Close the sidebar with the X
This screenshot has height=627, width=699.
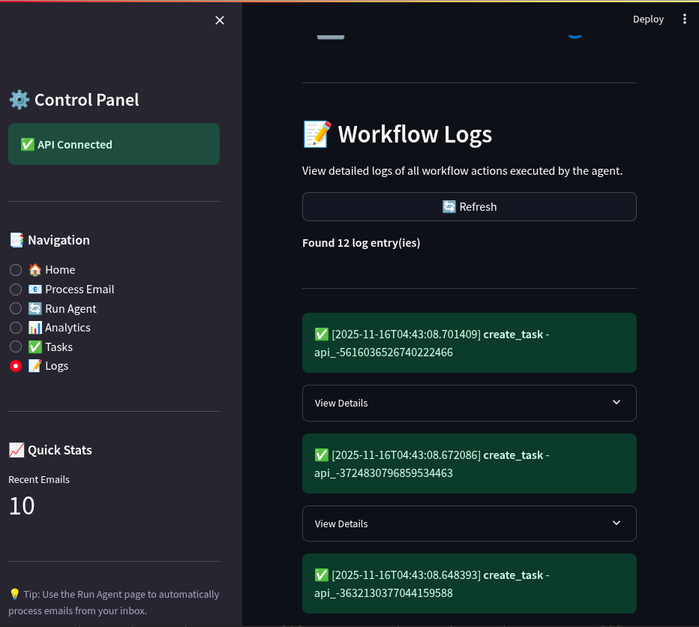(219, 20)
